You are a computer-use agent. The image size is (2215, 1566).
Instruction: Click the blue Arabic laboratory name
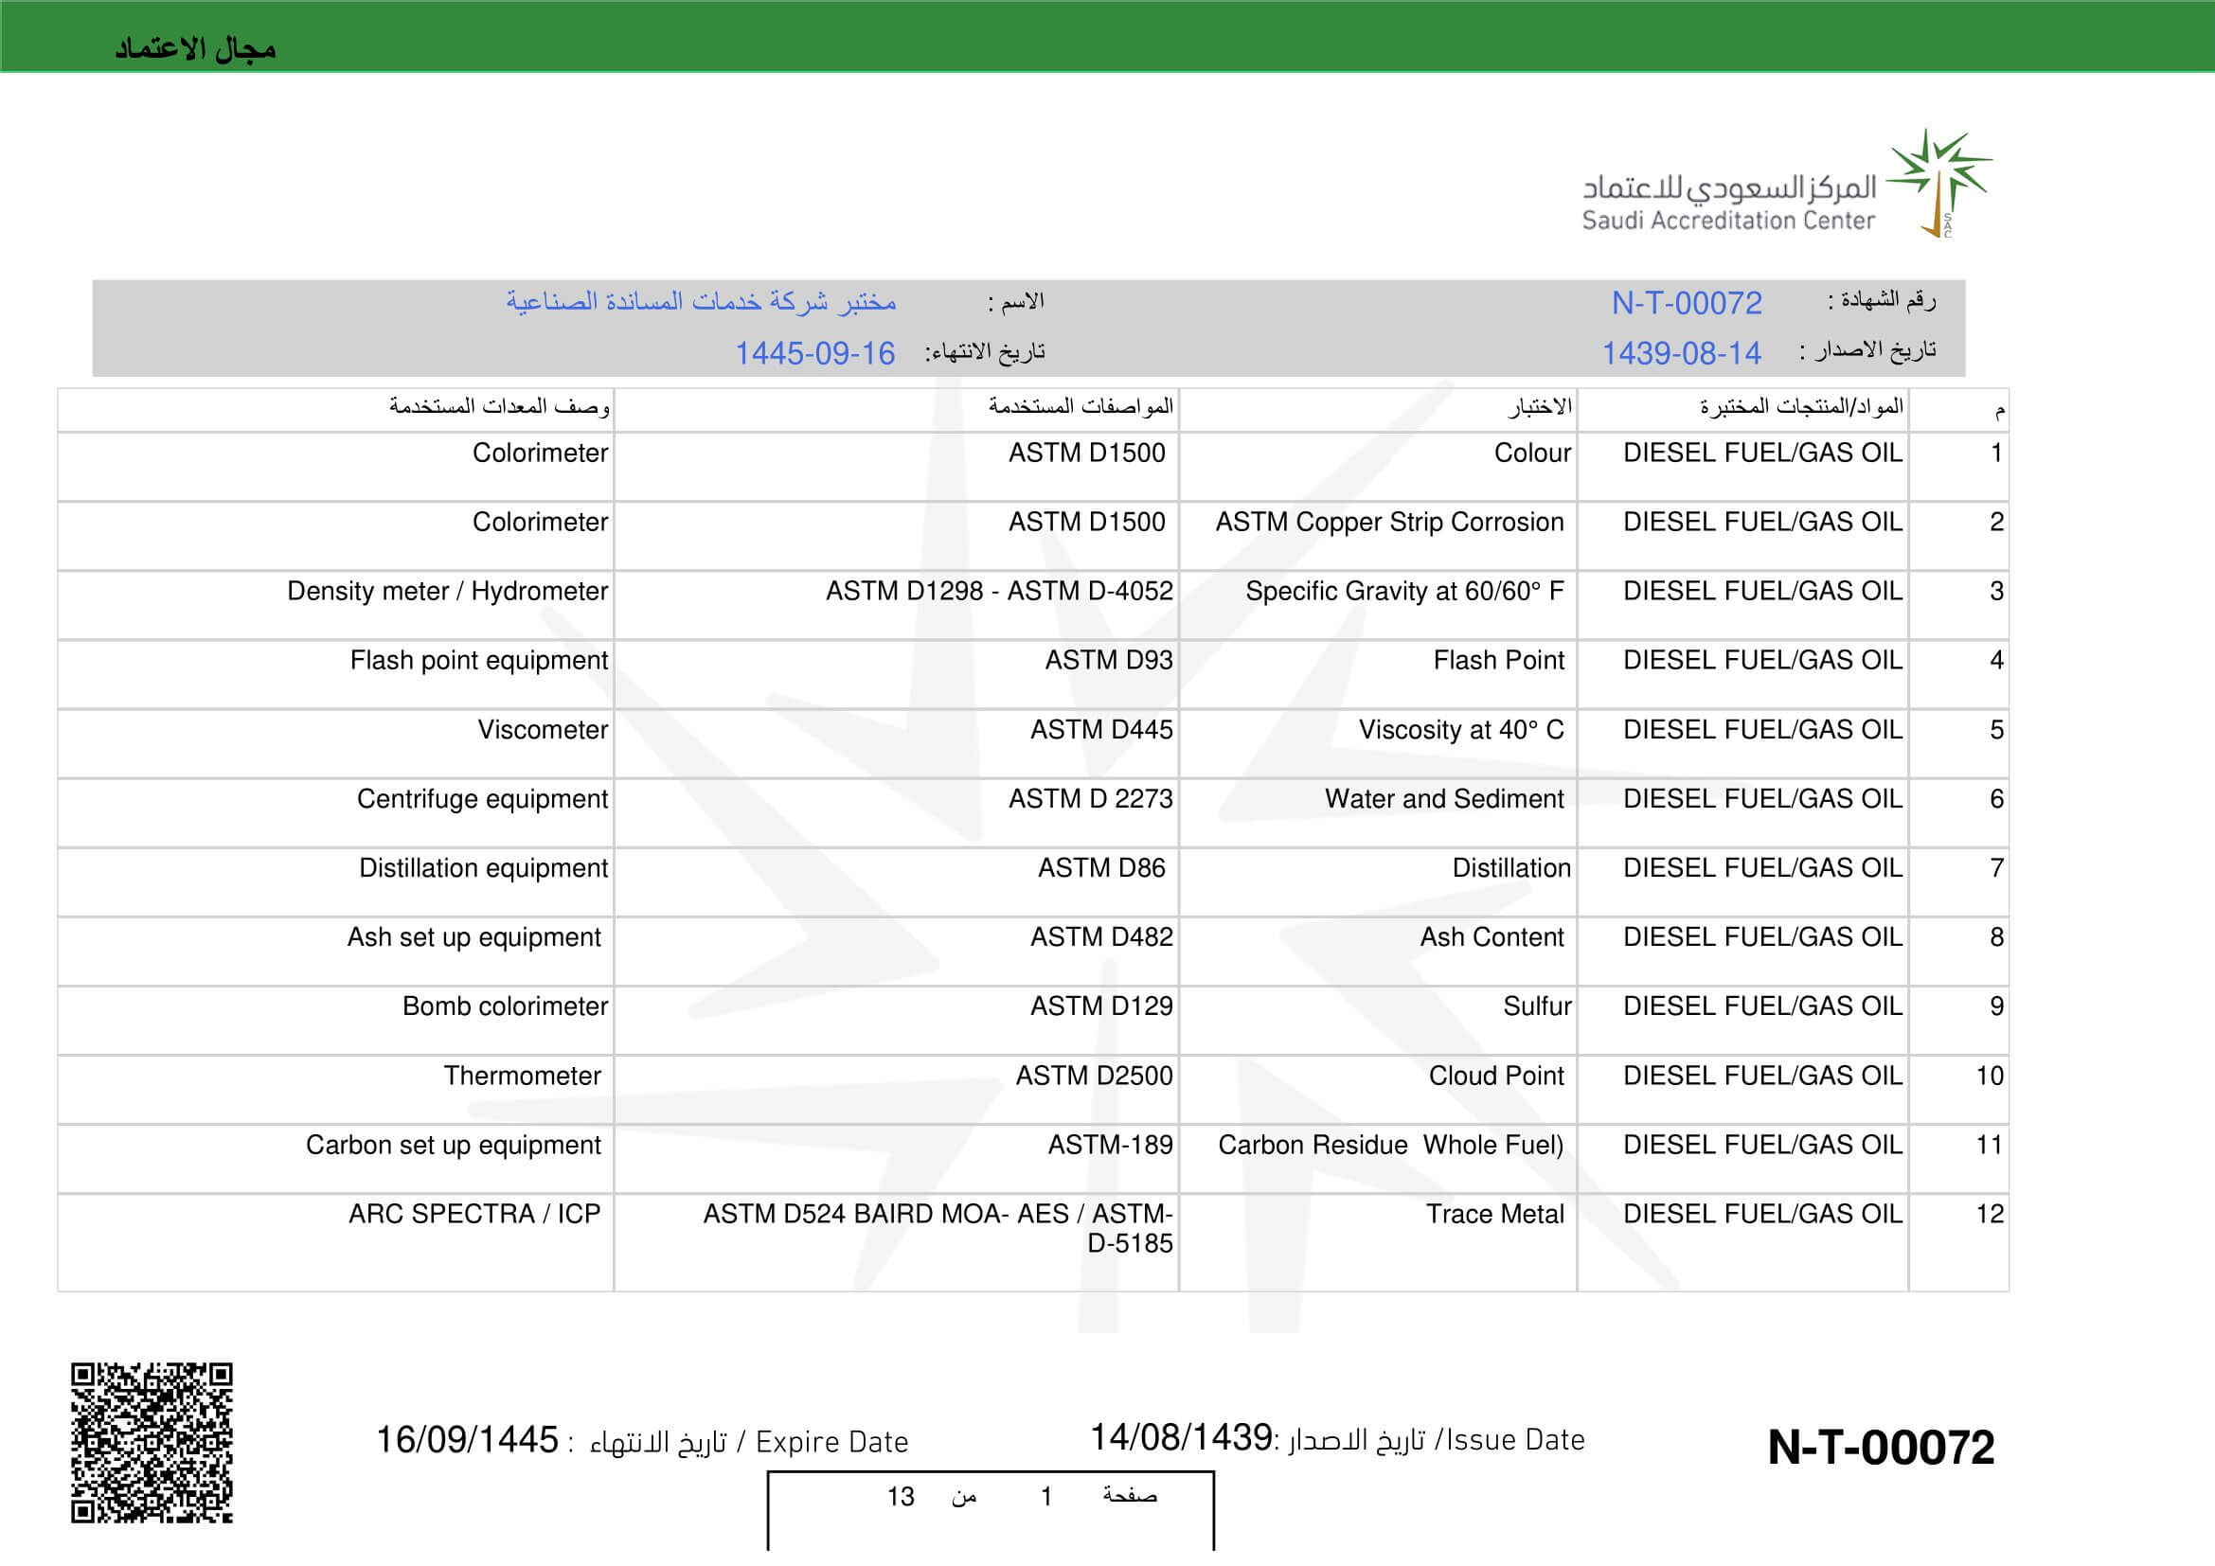[x=702, y=302]
